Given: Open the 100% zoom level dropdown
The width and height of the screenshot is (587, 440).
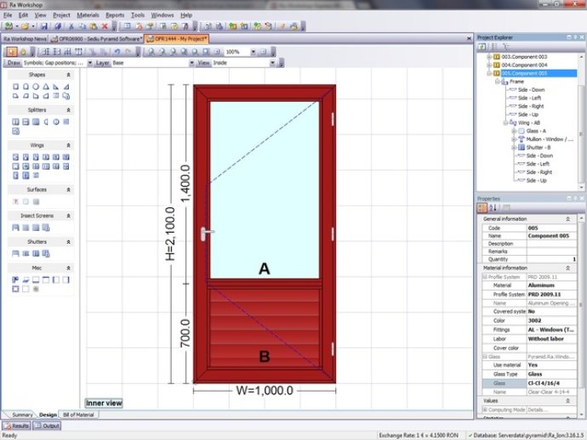Looking at the screenshot, I should click(x=254, y=52).
